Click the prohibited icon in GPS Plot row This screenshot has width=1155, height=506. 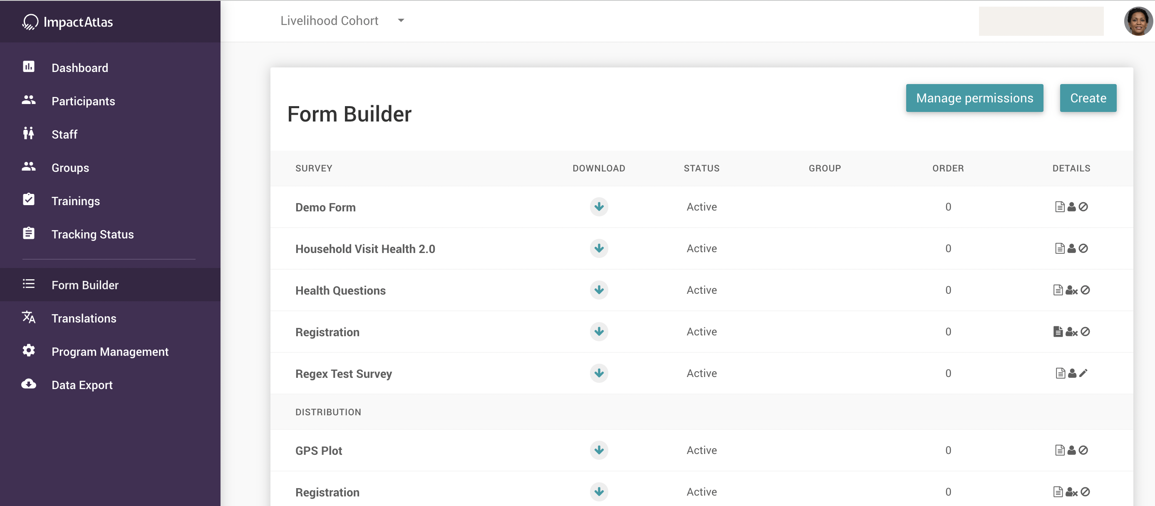point(1083,450)
